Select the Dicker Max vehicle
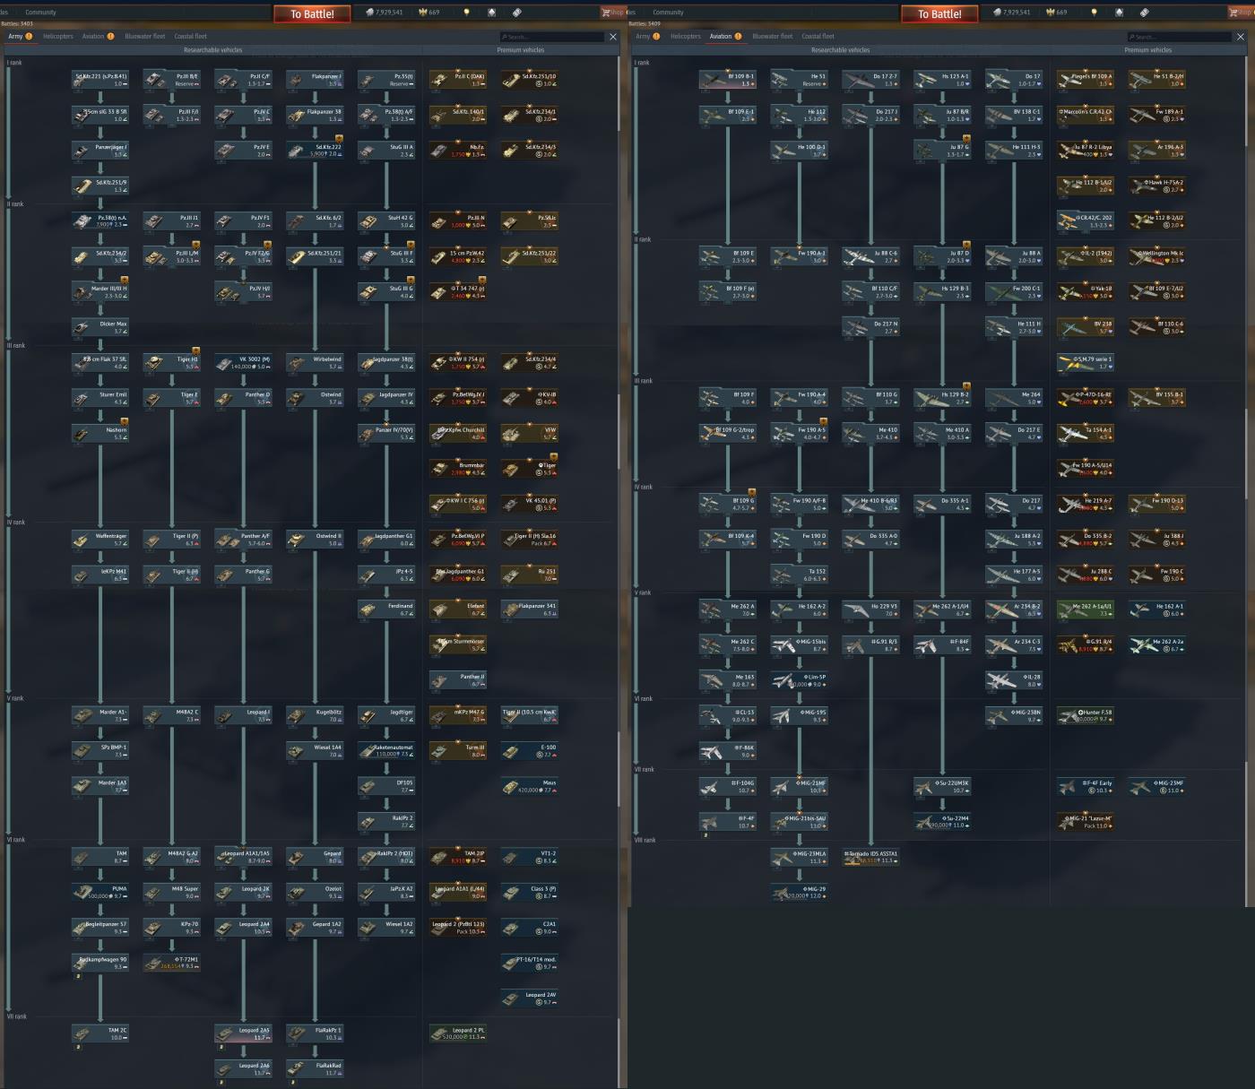Screen dimensions: 1255x1089 click(x=100, y=327)
